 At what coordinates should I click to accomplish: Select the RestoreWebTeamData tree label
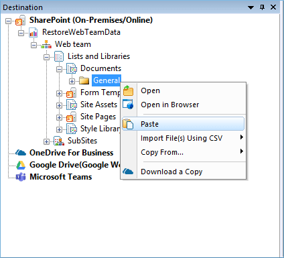click(81, 32)
